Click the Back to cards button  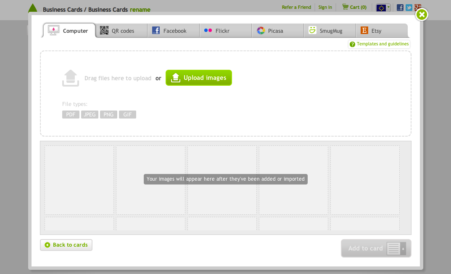[x=66, y=245]
